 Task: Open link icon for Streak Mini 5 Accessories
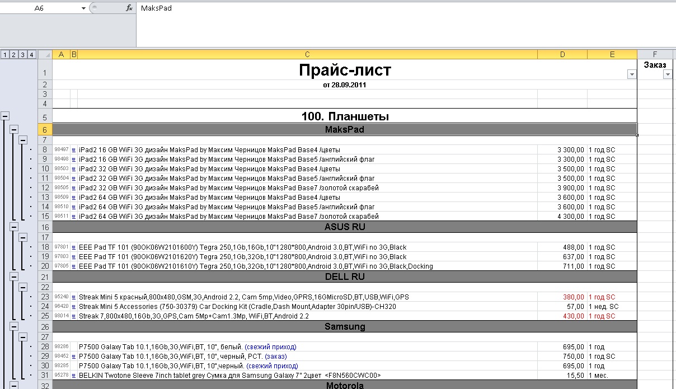point(74,307)
